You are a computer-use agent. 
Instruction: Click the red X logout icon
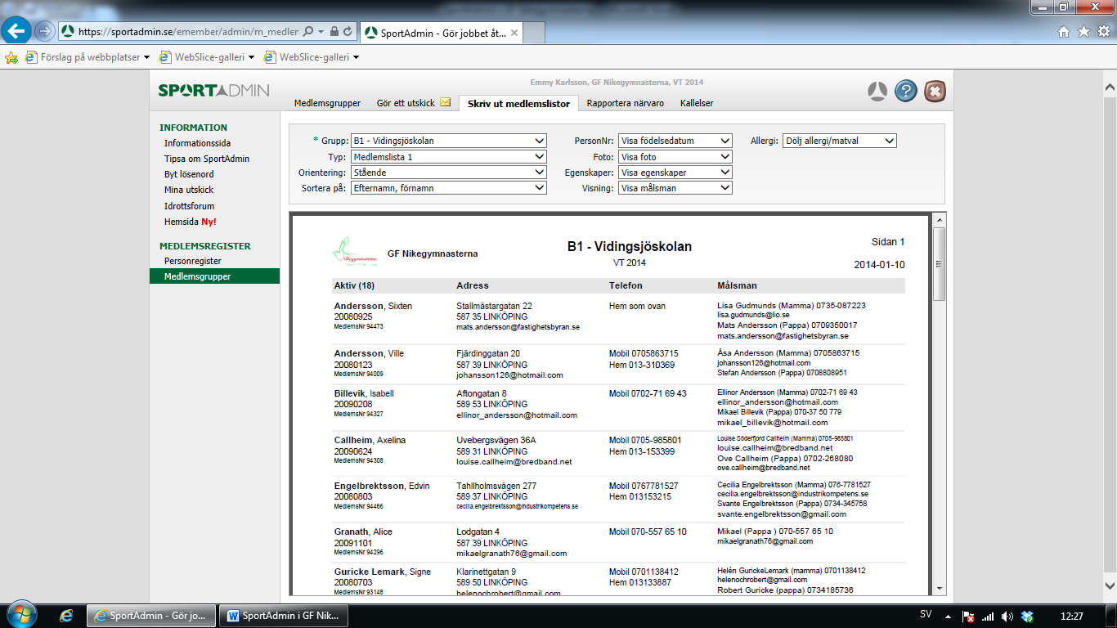[x=935, y=91]
